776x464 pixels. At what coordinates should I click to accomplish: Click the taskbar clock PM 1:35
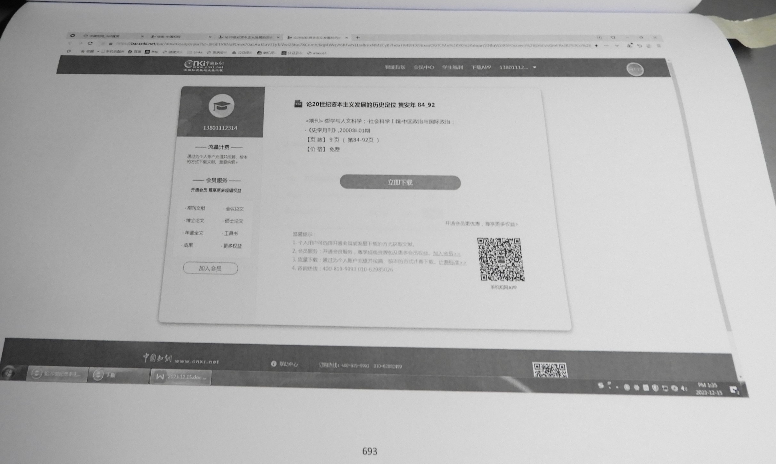[708, 389]
